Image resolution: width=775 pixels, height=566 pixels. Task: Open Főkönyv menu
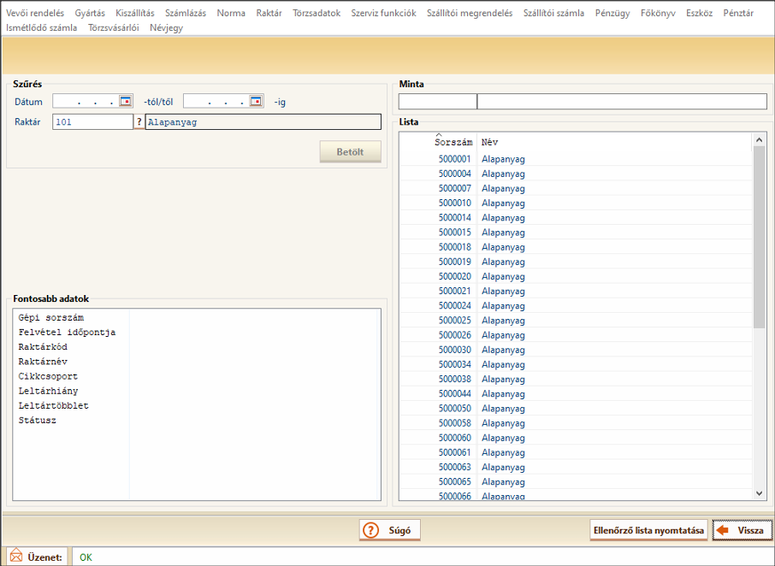pyautogui.click(x=658, y=14)
